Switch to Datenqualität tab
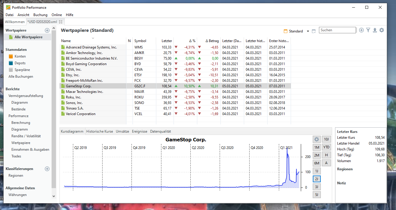The image size is (396, 210). pos(161,131)
